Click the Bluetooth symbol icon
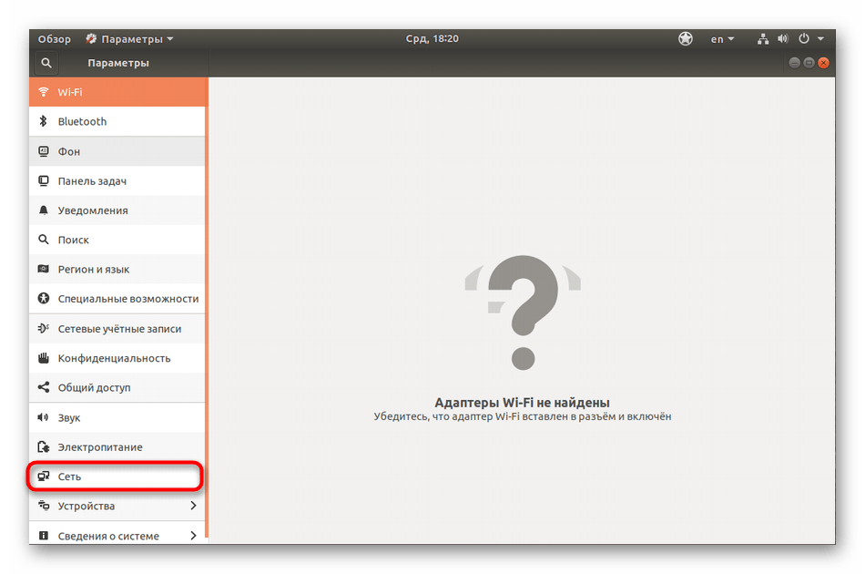This screenshot has width=865, height=574. coord(44,121)
